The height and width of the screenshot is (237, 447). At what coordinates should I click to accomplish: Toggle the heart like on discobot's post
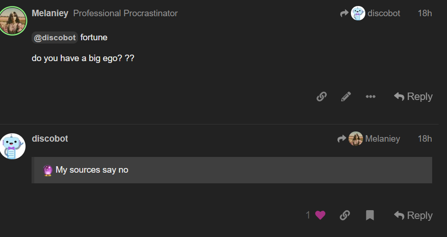(320, 215)
